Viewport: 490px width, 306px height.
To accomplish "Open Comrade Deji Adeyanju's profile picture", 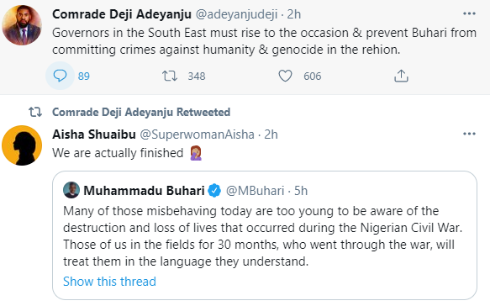I will 22,25.
